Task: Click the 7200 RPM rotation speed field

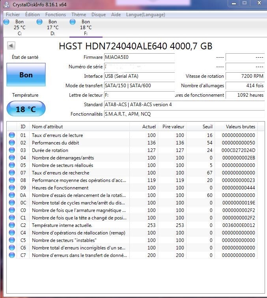Action: click(x=245, y=76)
